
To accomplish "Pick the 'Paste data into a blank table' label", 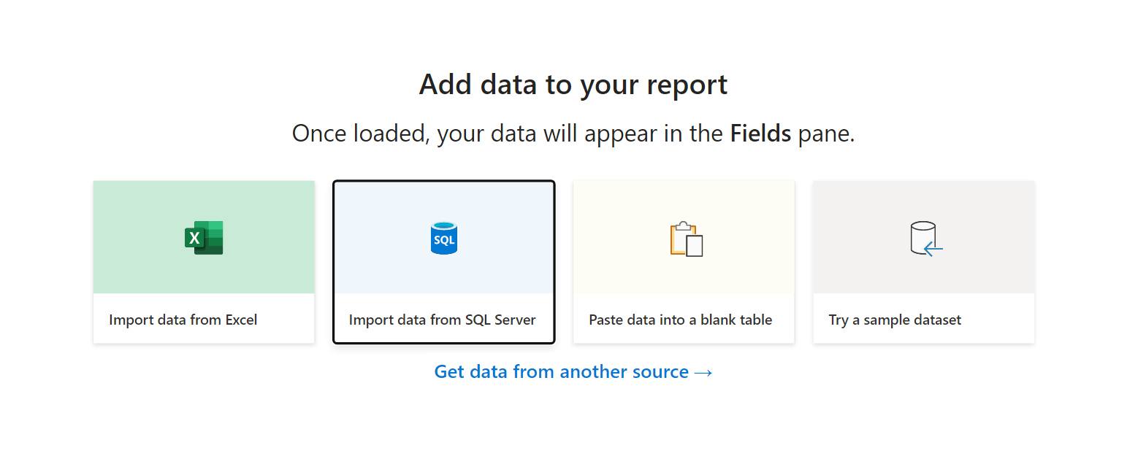I will (x=680, y=320).
